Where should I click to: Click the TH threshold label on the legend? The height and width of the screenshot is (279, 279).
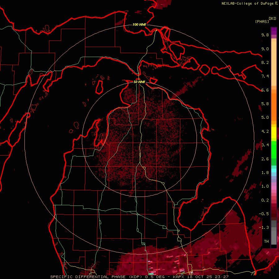click(266, 241)
